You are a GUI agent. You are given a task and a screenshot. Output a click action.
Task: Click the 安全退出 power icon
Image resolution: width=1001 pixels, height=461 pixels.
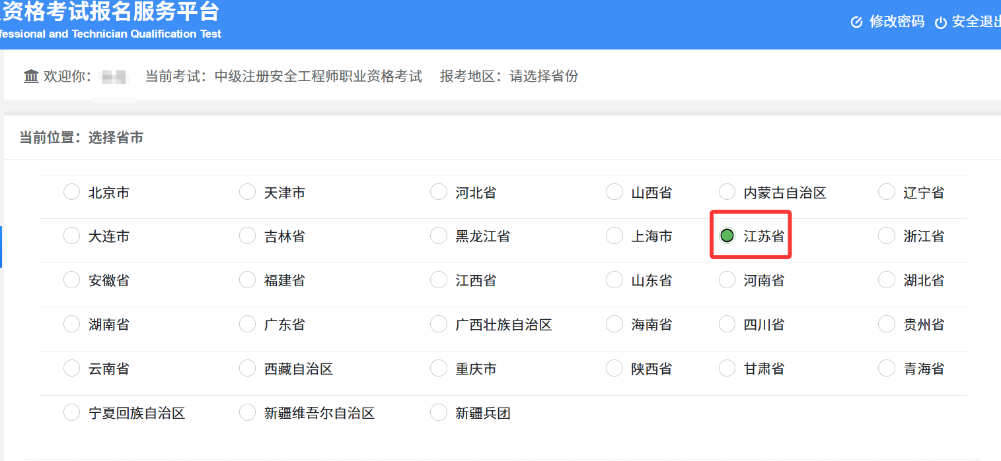[x=940, y=22]
